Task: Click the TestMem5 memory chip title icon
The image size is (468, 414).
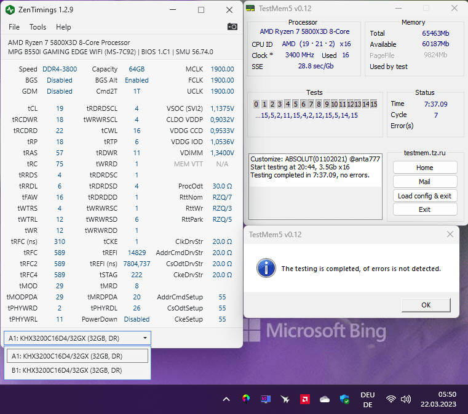Action: coord(250,9)
